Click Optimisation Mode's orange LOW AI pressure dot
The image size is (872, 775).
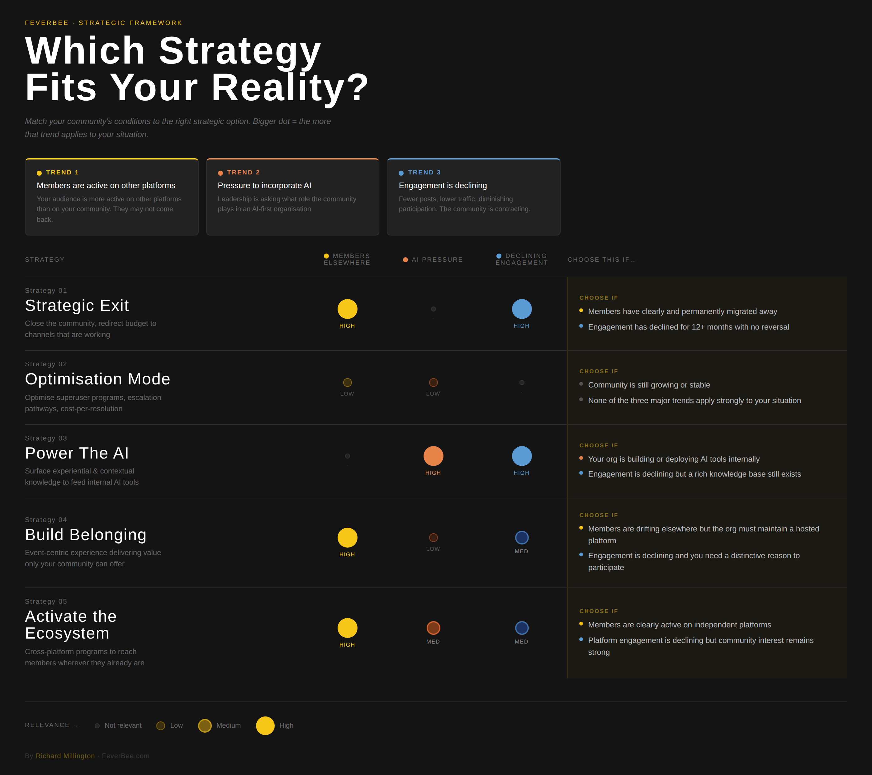(x=433, y=383)
